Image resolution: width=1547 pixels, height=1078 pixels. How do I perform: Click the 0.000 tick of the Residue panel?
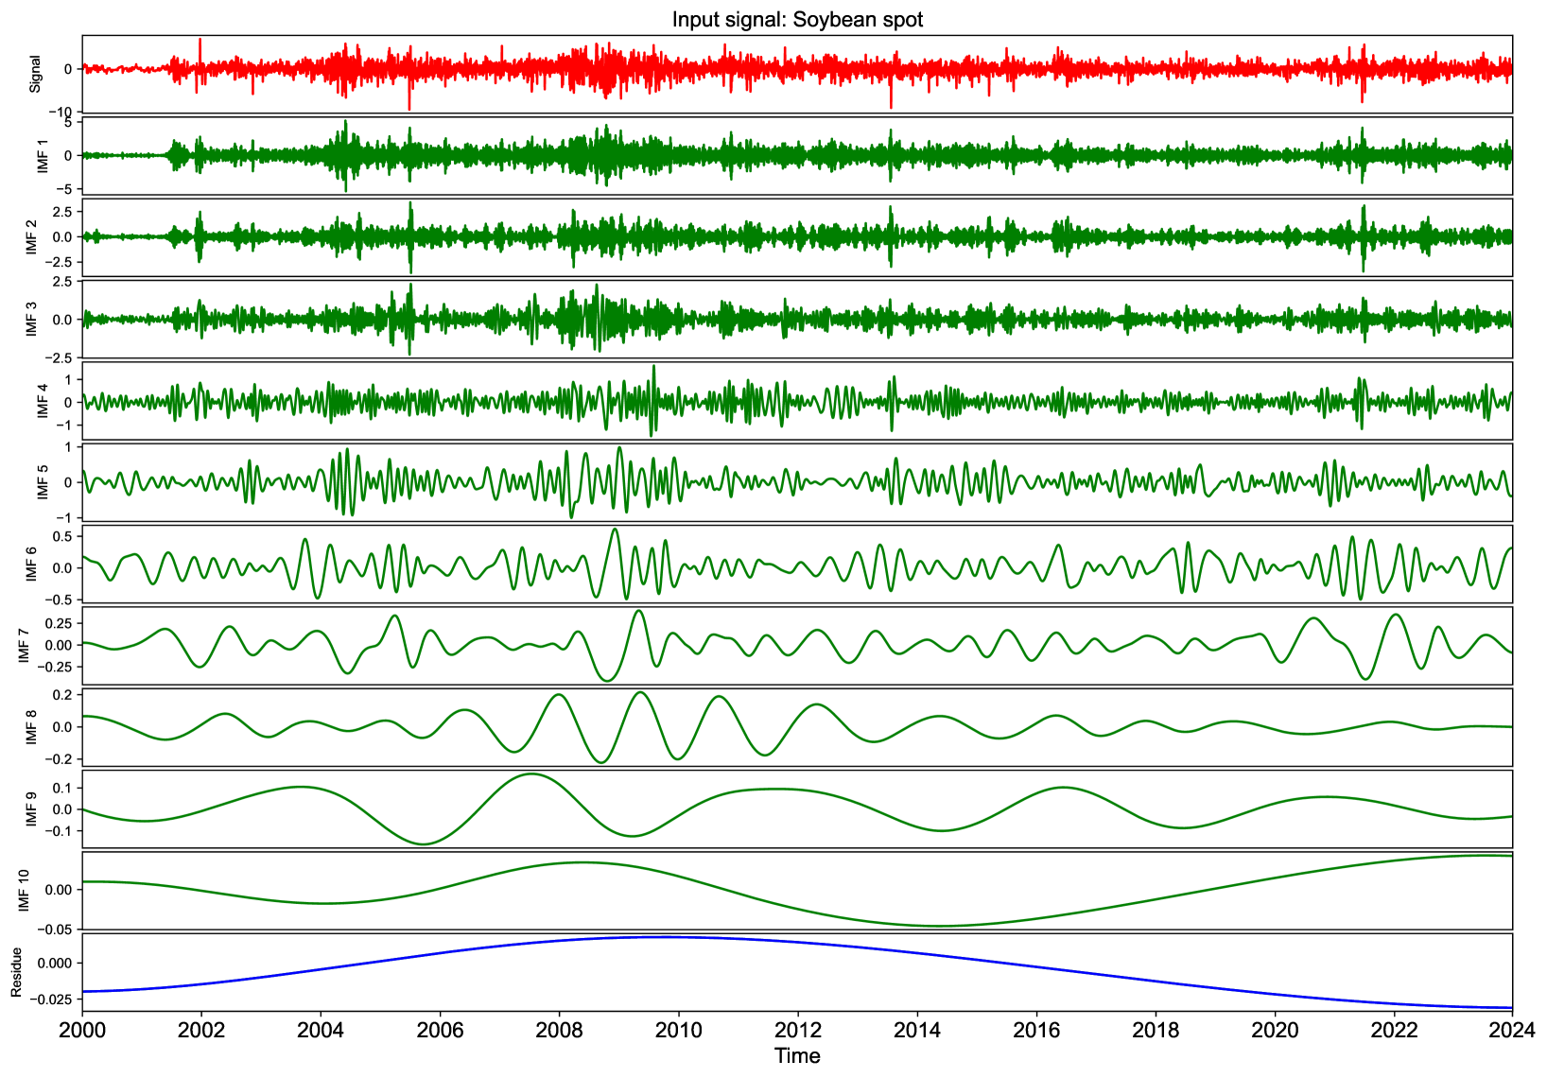pos(56,963)
